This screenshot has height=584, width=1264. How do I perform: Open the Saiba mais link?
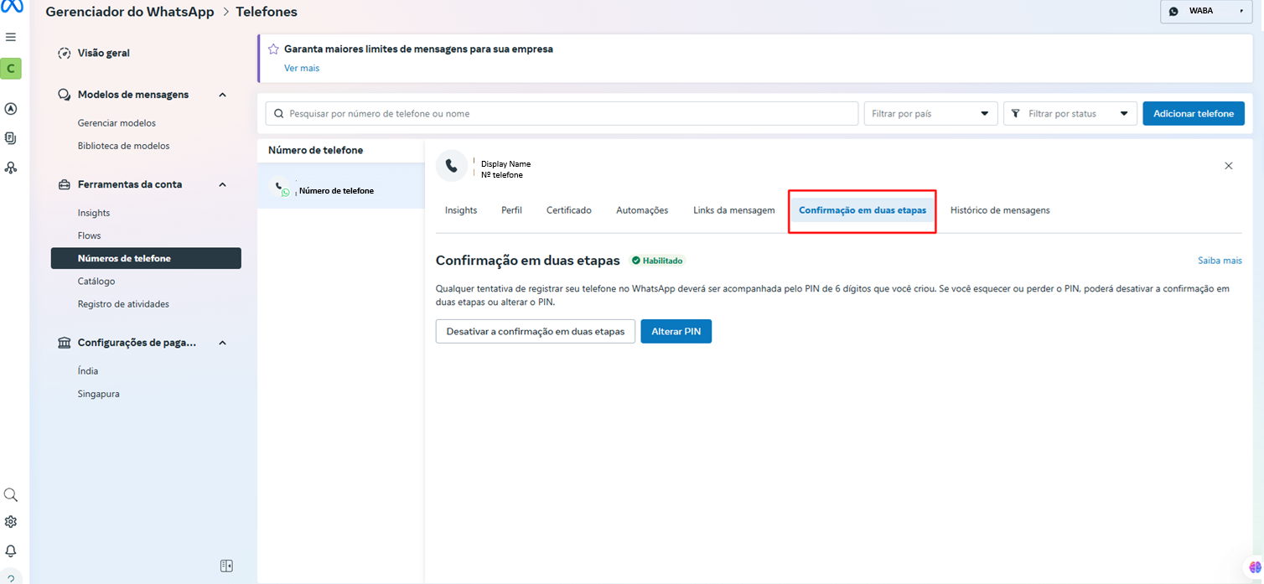coord(1219,261)
